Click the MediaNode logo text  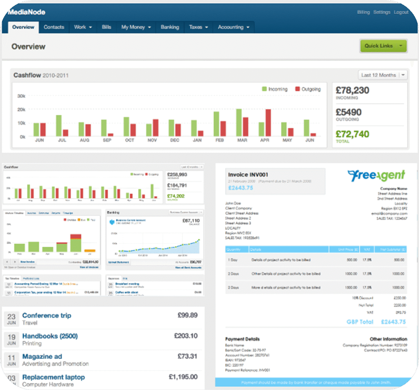[x=27, y=12]
